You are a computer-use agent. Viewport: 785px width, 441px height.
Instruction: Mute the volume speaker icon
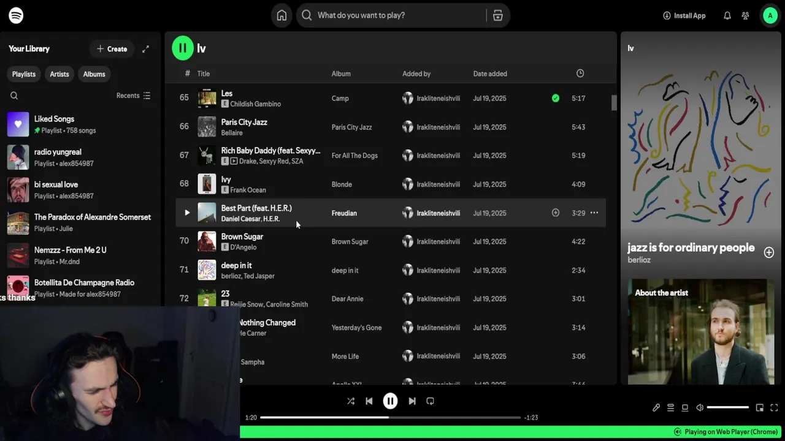(x=700, y=407)
